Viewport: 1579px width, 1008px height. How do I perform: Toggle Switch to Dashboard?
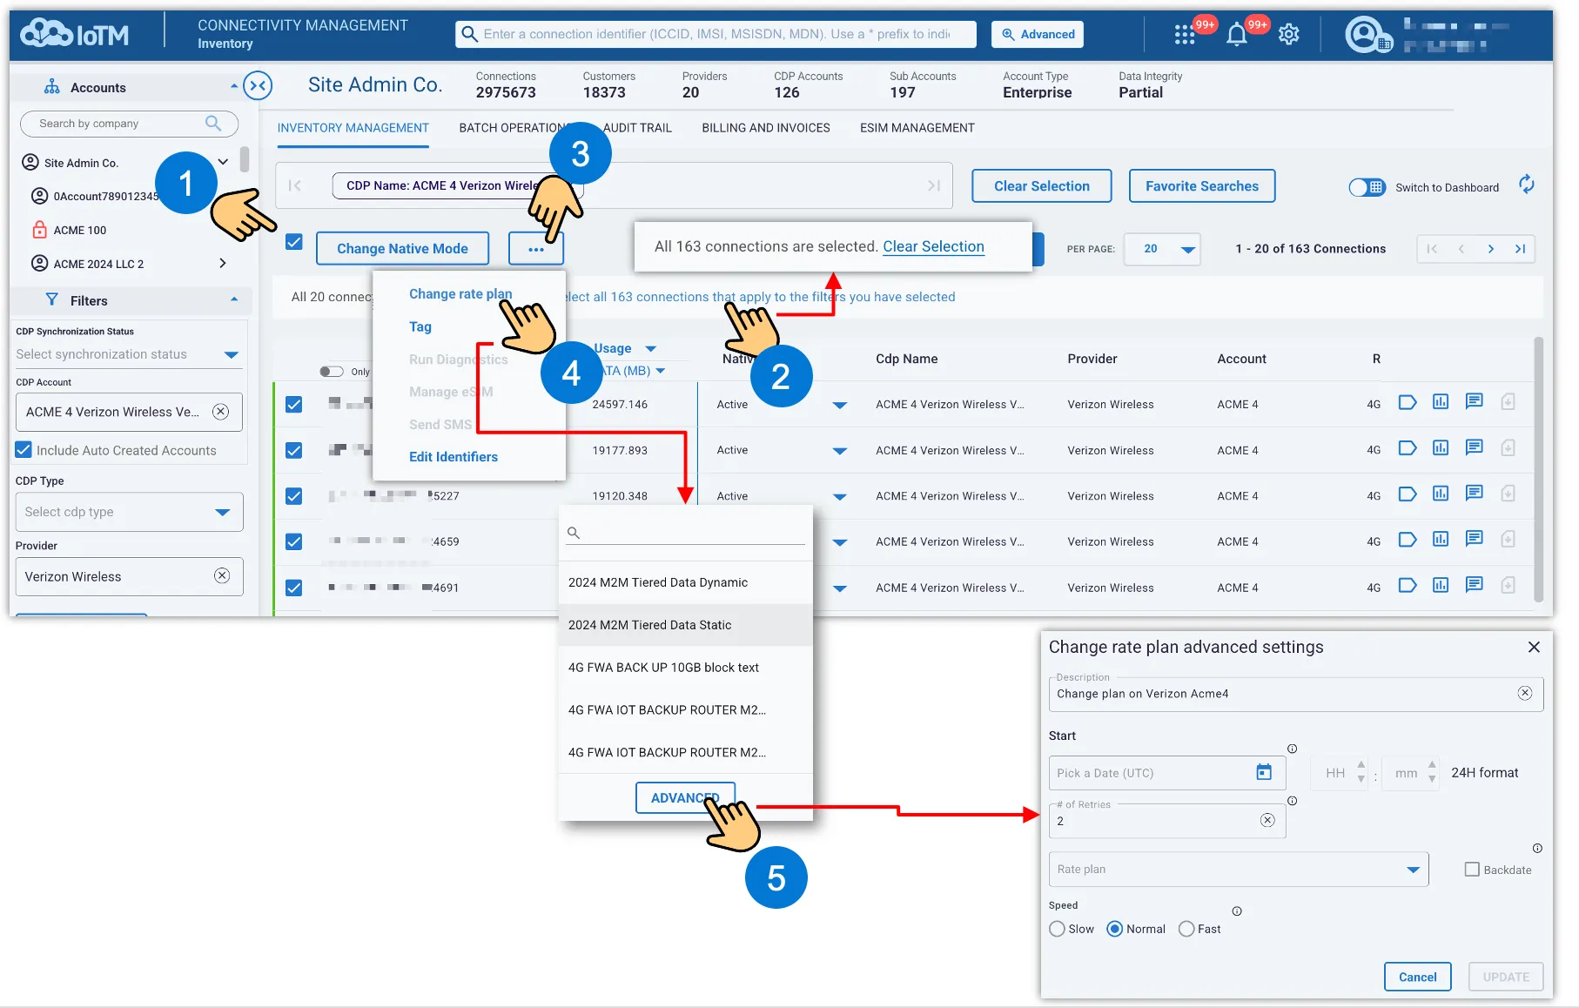[x=1367, y=187]
